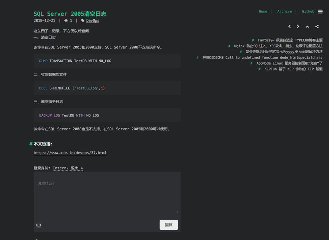Click the 本文链接 heading
Viewport: 329px width, 240px height.
click(43, 144)
